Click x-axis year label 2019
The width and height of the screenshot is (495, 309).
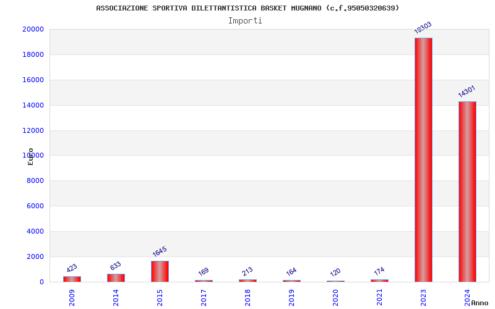291,298
